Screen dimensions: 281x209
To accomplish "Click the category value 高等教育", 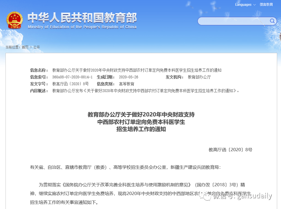I will click(127, 84).
